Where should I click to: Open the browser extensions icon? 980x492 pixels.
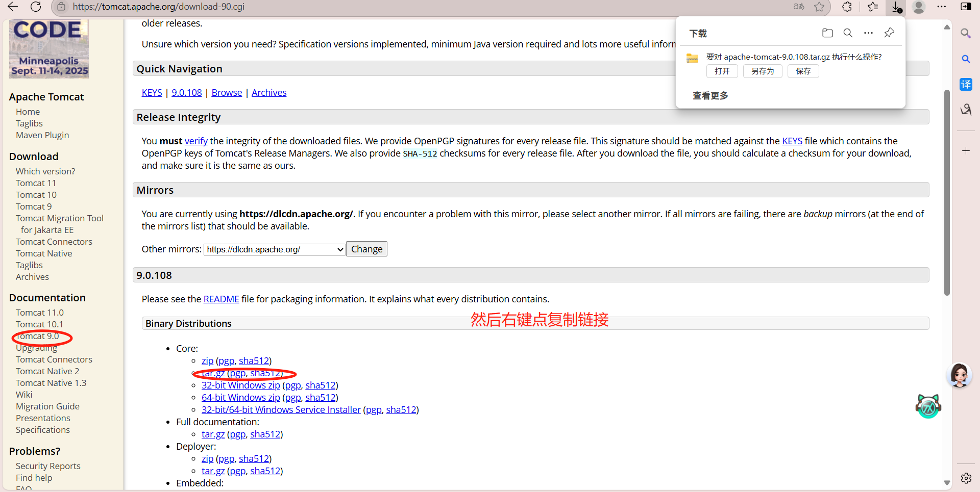click(847, 7)
